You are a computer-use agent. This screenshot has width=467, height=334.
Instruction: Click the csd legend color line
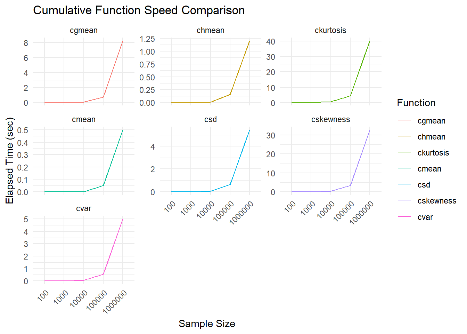[404, 184]
